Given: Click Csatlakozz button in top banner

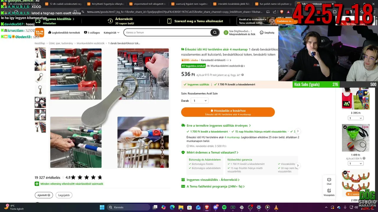Looking at the screenshot, I should click(x=286, y=21).
